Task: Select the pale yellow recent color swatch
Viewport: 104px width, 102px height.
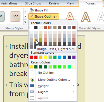Action: (x=74, y=67)
